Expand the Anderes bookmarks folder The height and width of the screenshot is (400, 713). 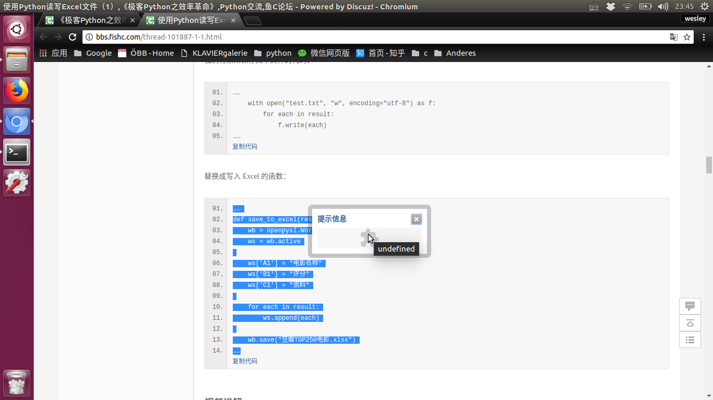(455, 53)
